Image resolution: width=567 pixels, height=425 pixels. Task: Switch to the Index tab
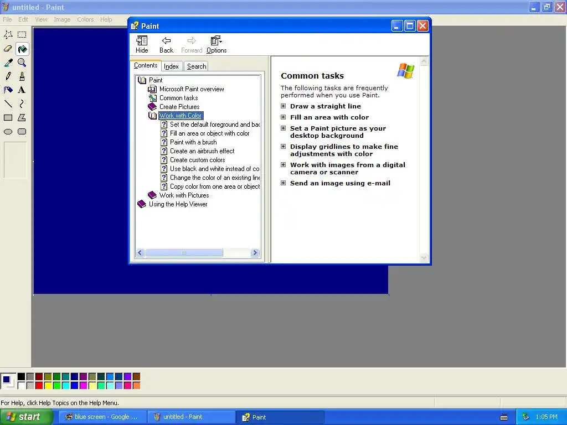(x=171, y=66)
